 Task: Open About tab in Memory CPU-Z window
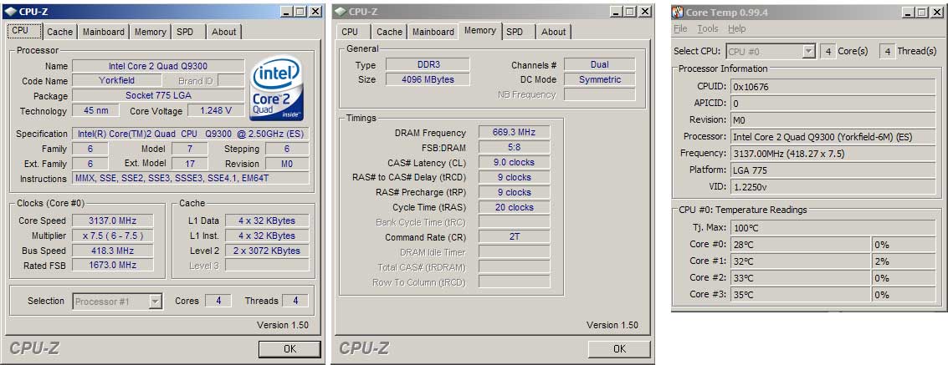tap(553, 32)
